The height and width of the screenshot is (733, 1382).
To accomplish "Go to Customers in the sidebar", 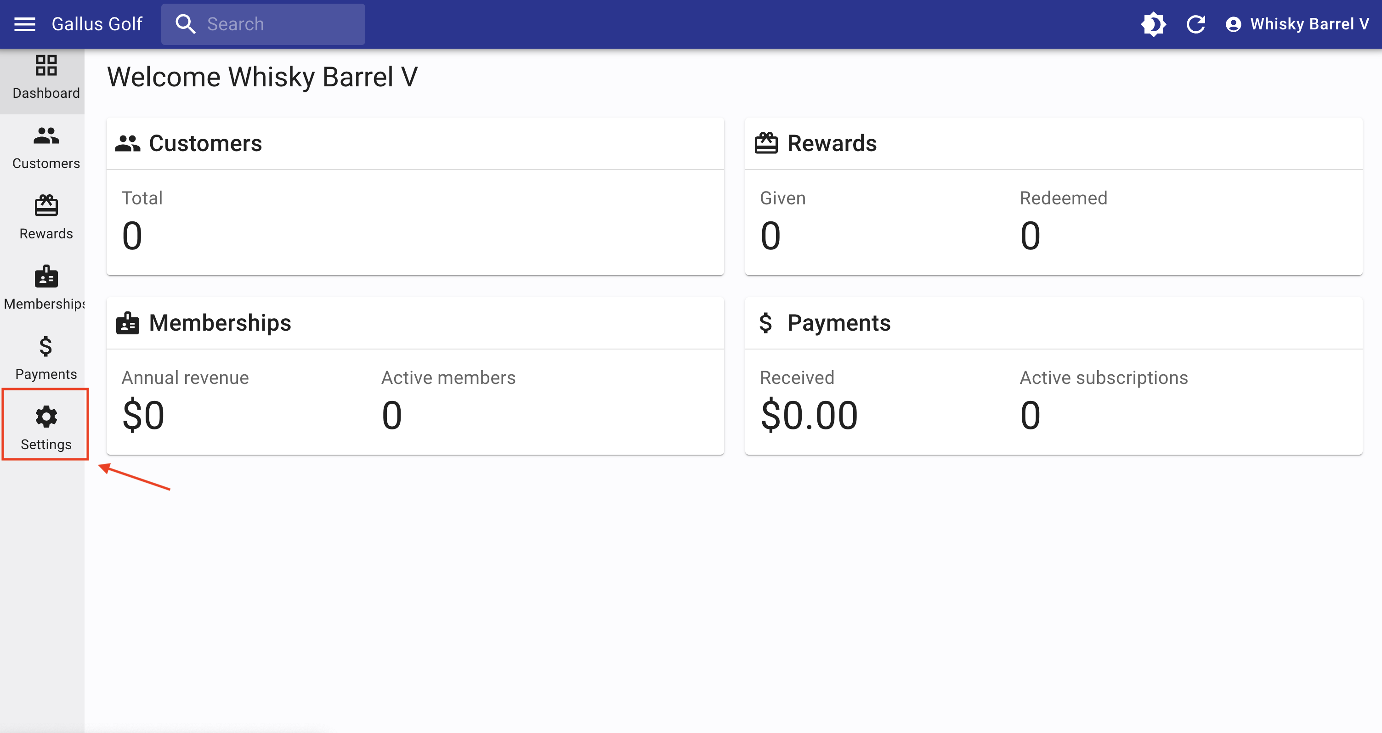I will (46, 148).
